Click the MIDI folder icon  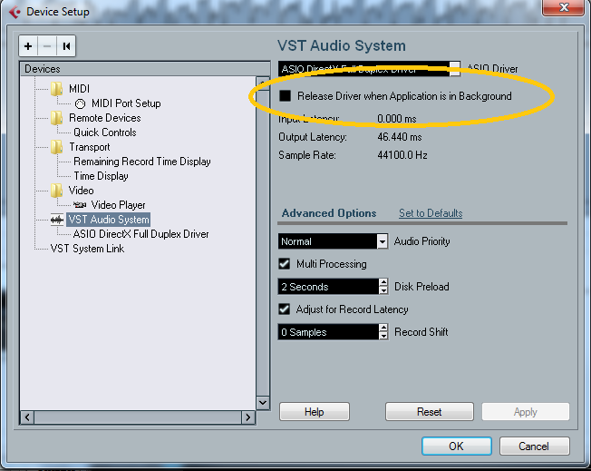(57, 89)
